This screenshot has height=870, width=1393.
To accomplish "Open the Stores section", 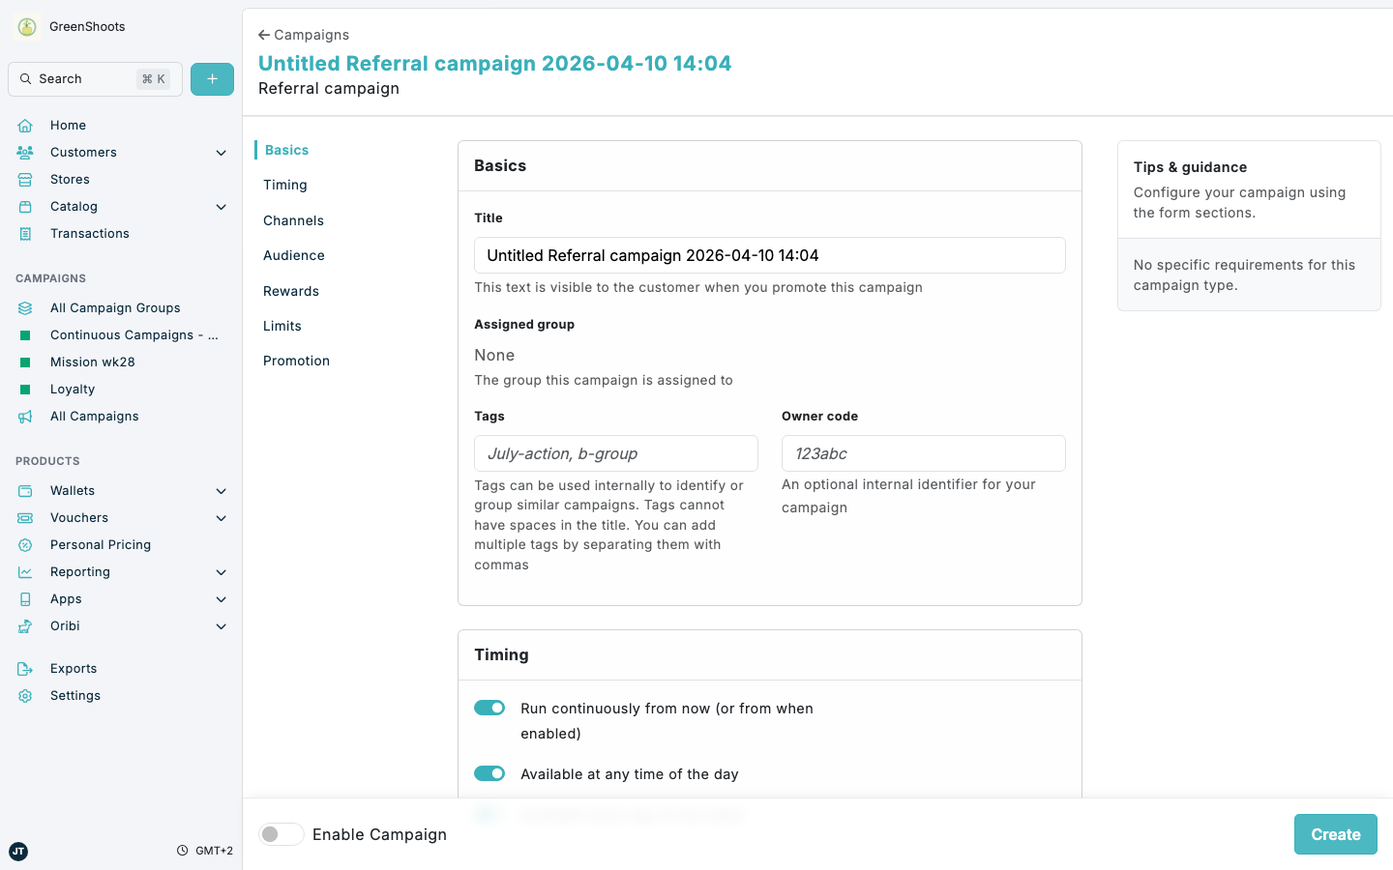I will point(68,179).
